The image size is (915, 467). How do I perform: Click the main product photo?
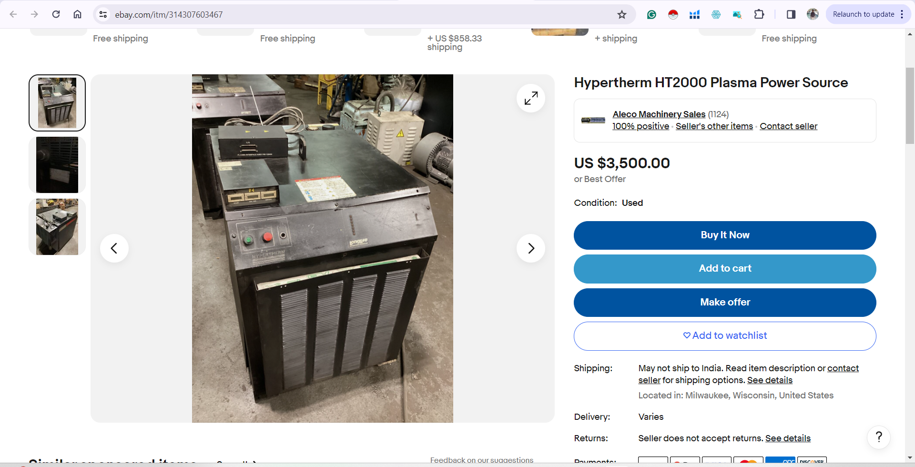[x=323, y=248]
